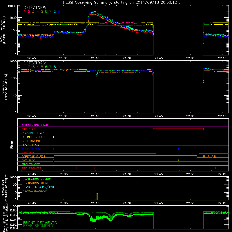Click the blue detector number 9 in the front segments legend

coord(59,12)
